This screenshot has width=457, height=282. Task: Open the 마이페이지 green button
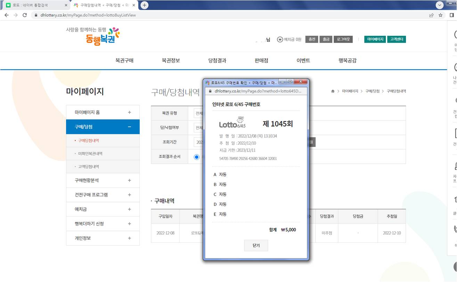tap(375, 39)
